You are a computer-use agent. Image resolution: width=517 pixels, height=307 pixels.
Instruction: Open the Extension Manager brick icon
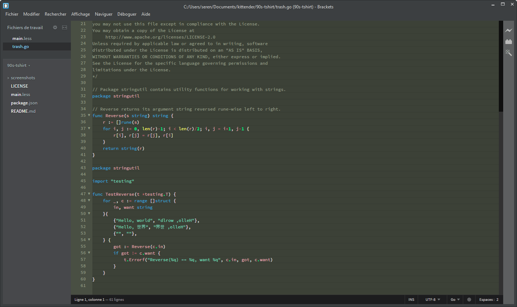point(509,42)
